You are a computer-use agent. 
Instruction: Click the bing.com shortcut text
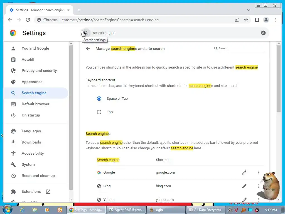(163, 186)
